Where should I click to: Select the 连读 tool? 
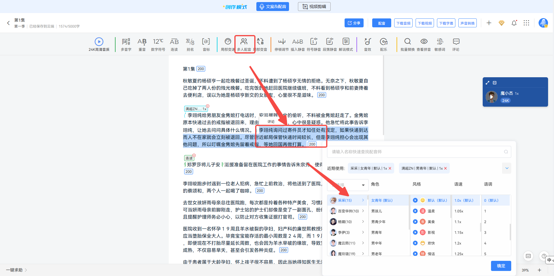click(x=174, y=45)
